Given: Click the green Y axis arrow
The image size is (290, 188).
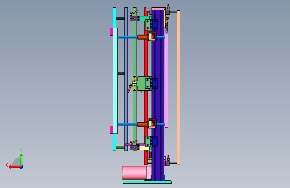Looking at the screenshot, I should 21,160.
